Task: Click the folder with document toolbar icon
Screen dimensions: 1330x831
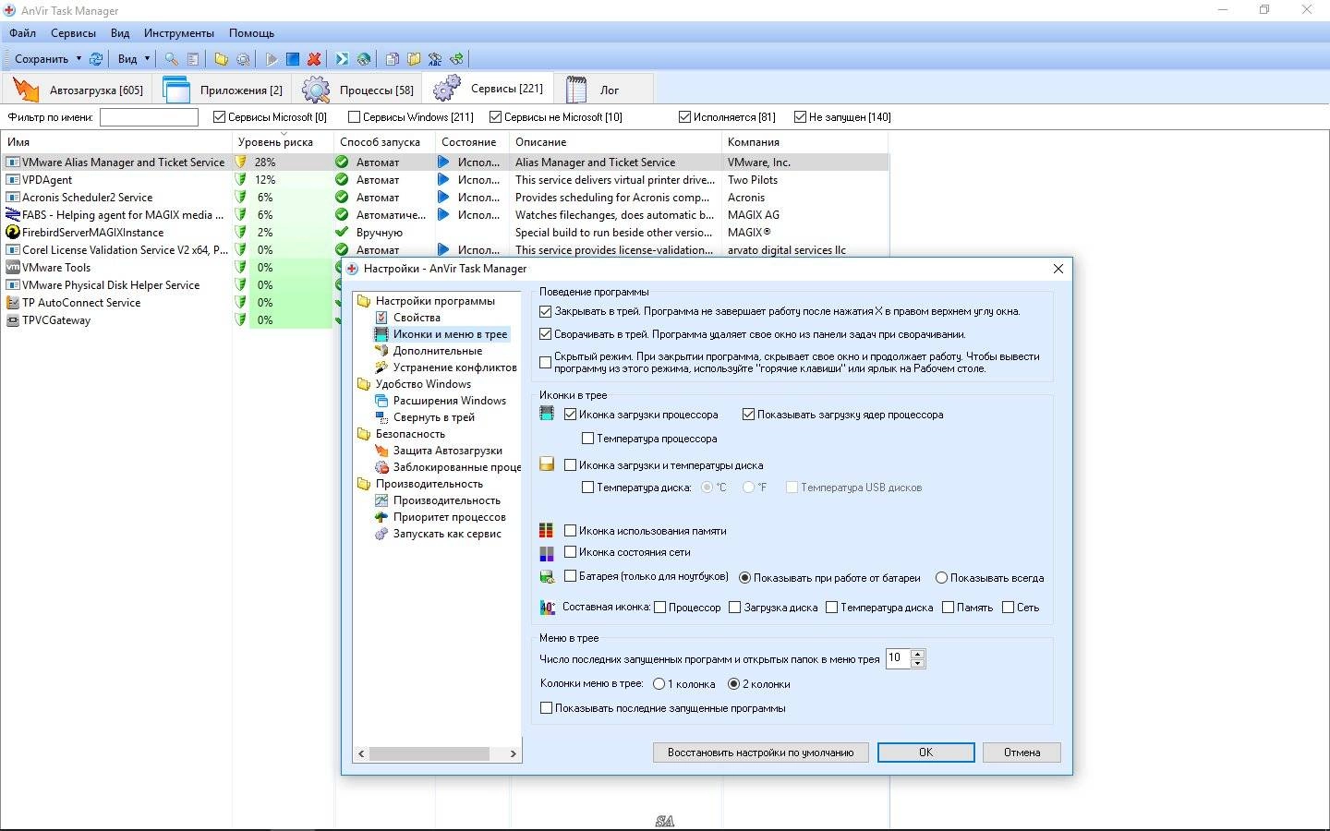Action: (x=414, y=58)
